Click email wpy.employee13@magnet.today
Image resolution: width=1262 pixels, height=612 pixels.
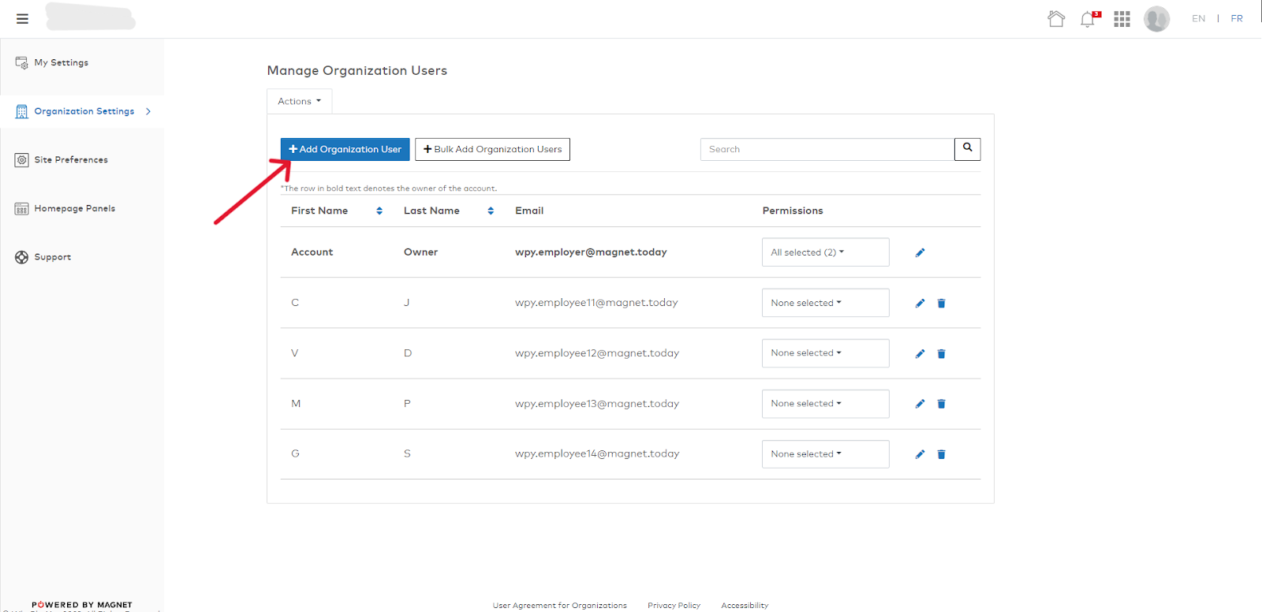pos(597,404)
